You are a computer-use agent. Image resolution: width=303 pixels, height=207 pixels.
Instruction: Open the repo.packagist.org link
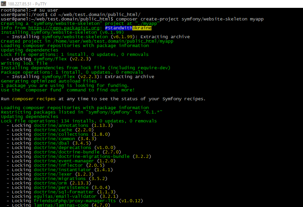[64, 28]
